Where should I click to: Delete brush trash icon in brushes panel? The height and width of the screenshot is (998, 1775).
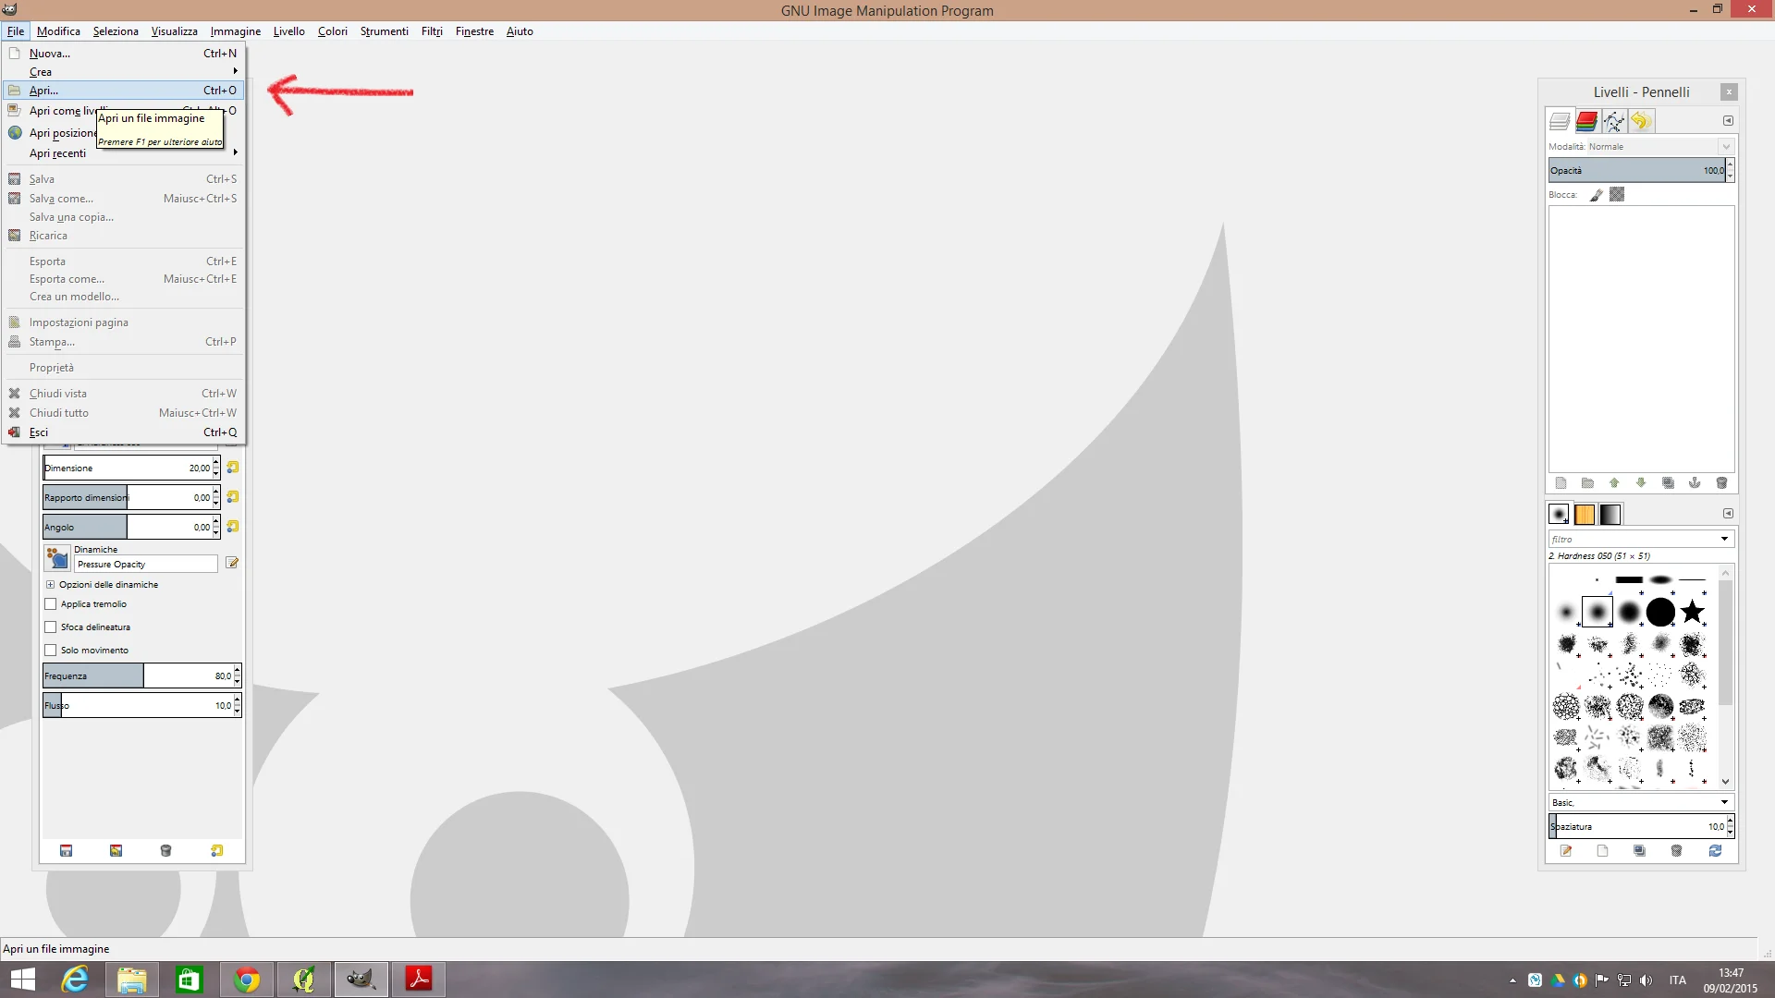click(1676, 851)
